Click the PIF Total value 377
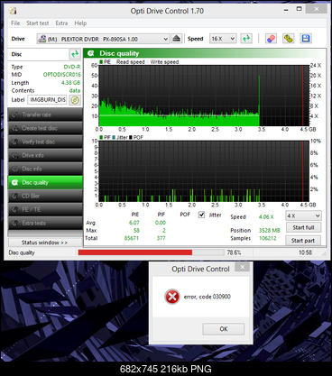Viewport: 332px width, 376px height. point(161,238)
